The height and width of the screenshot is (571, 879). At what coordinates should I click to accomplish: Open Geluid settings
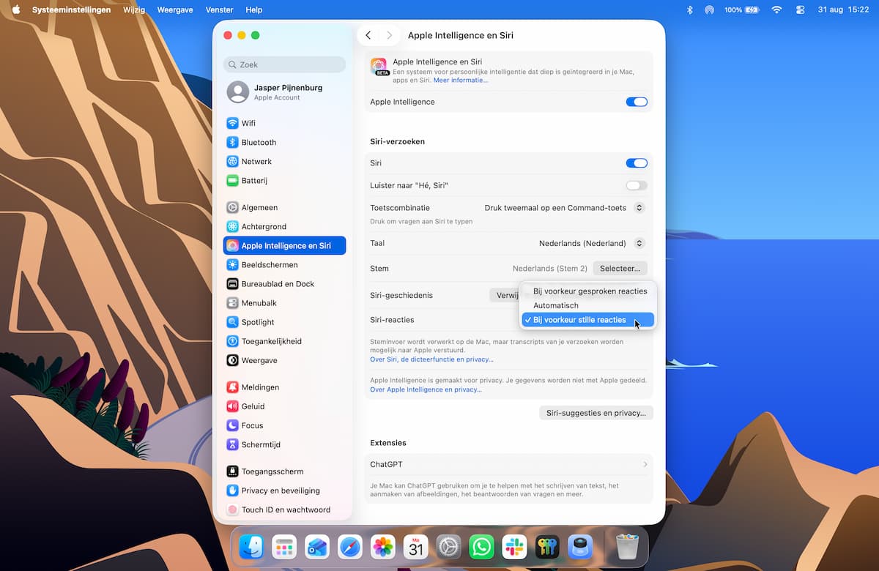(x=284, y=406)
